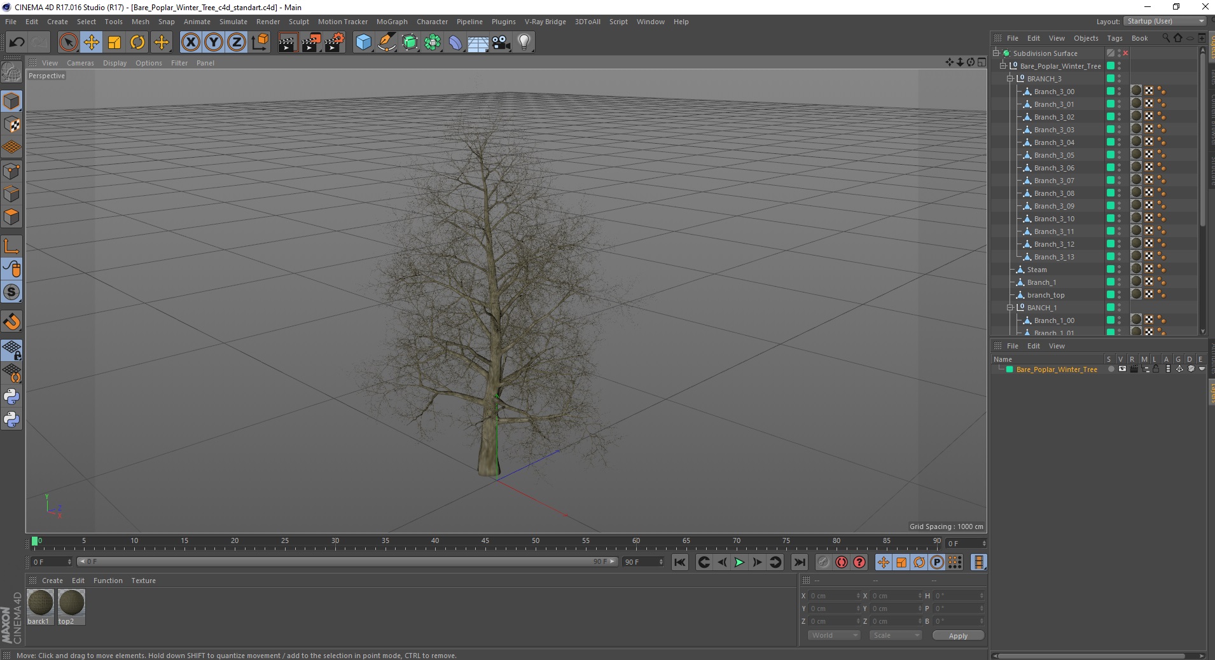Open the V-Ray Bridge menu
Image resolution: width=1215 pixels, height=660 pixels.
tap(545, 22)
